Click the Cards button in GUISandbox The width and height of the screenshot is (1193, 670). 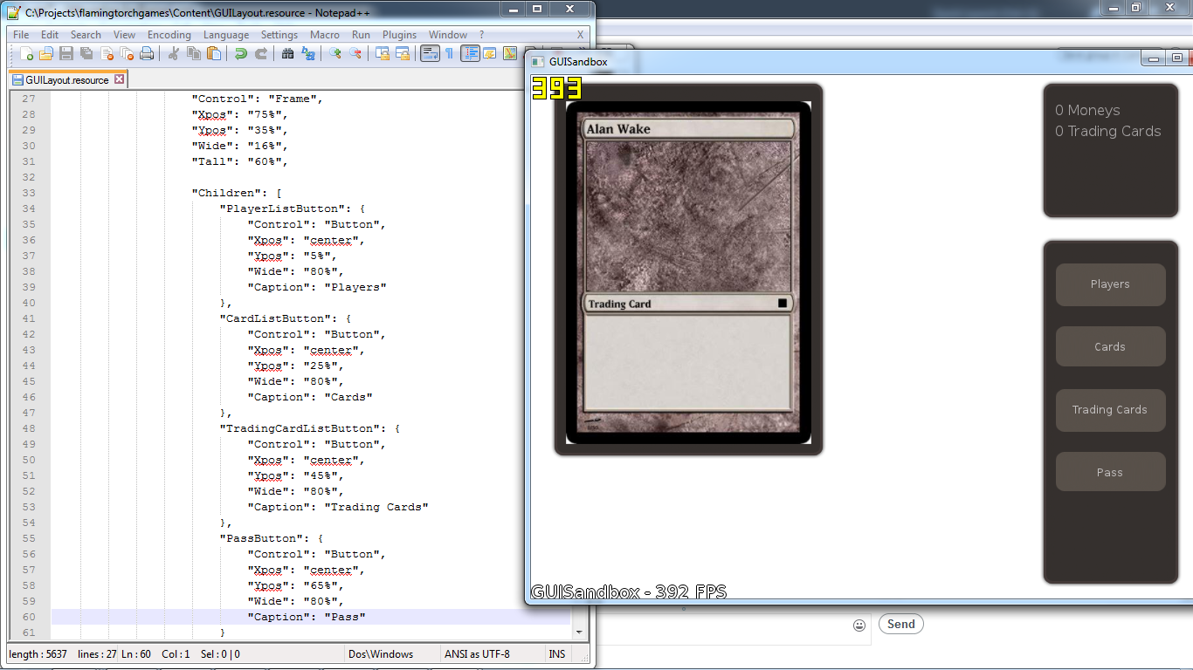click(1110, 347)
